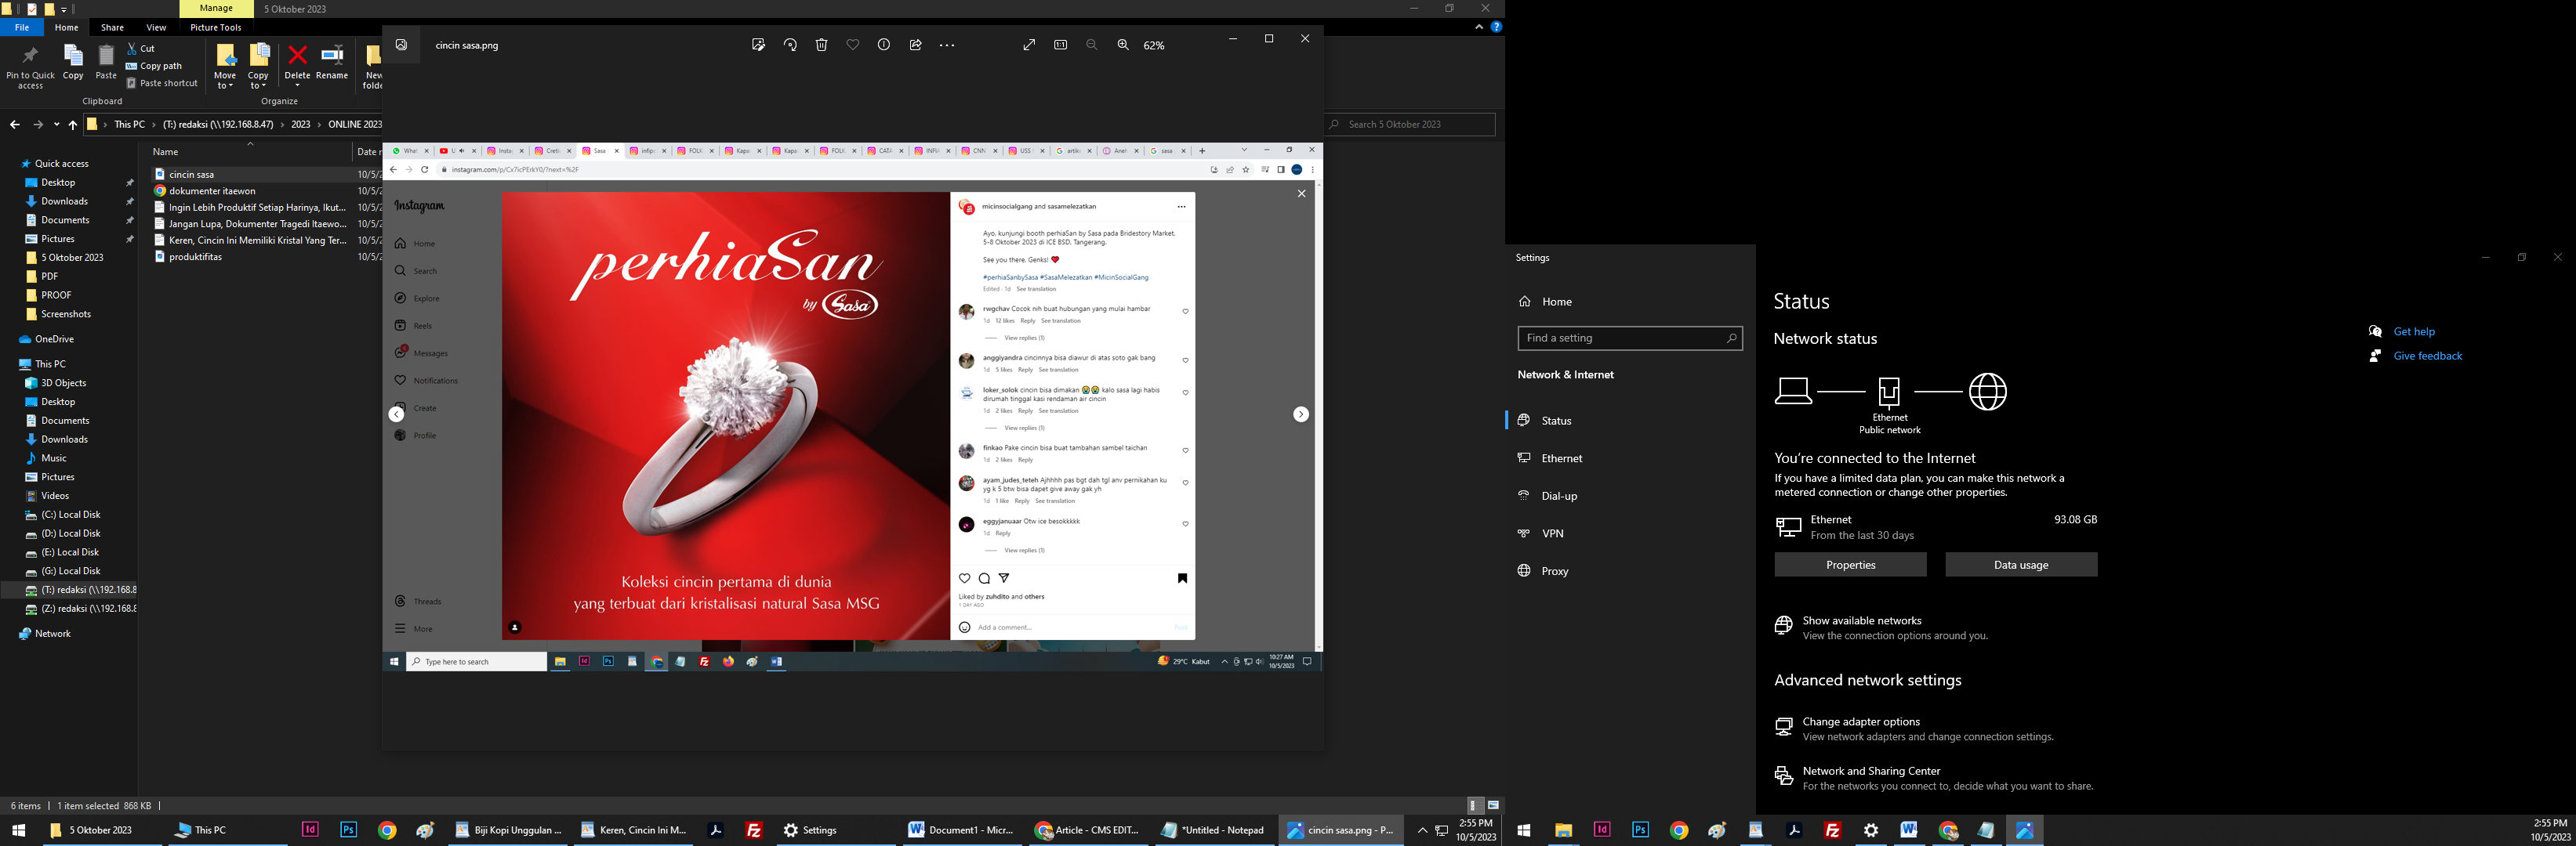Screen dimensions: 2576x846
Task: Switch File Explorer to large thumbnails view toggle
Action: (x=1493, y=805)
